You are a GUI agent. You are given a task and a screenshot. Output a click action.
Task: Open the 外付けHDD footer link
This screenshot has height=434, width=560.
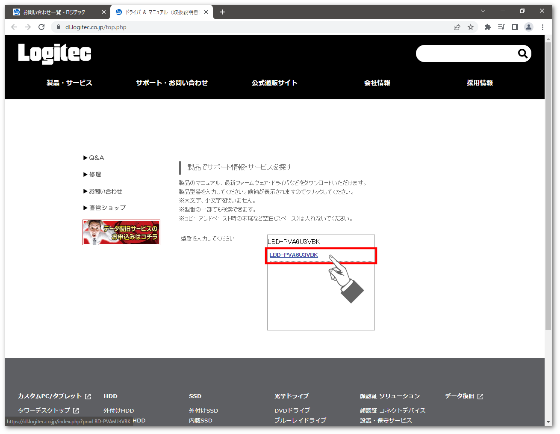click(118, 410)
